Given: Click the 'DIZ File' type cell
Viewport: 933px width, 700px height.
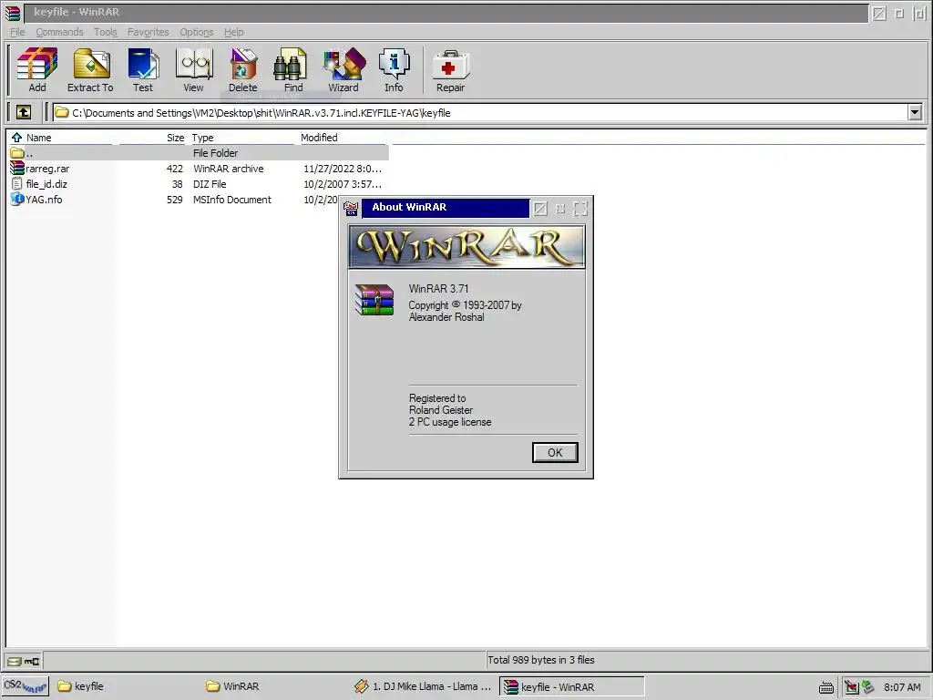Looking at the screenshot, I should [210, 184].
